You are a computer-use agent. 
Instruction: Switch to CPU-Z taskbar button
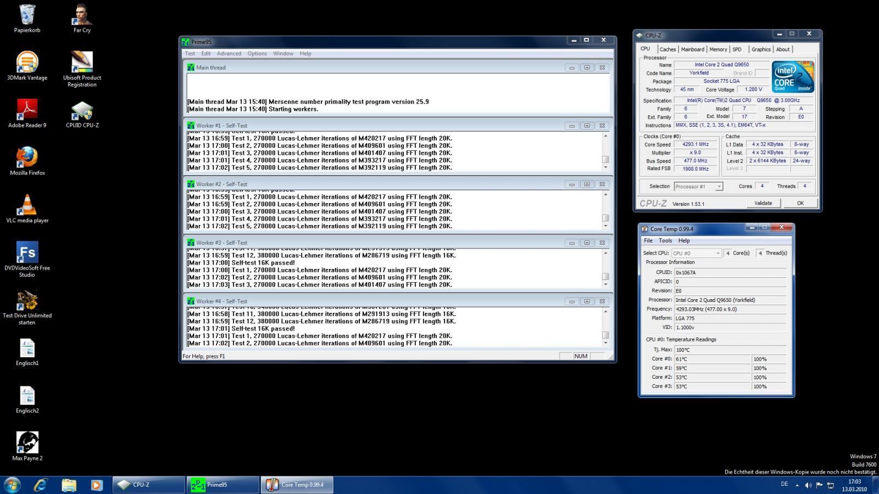click(x=149, y=485)
